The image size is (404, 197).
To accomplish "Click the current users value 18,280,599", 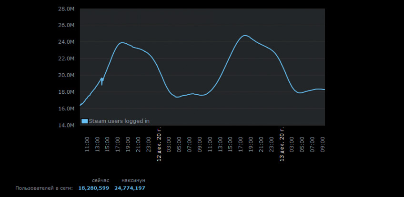I will (93, 188).
